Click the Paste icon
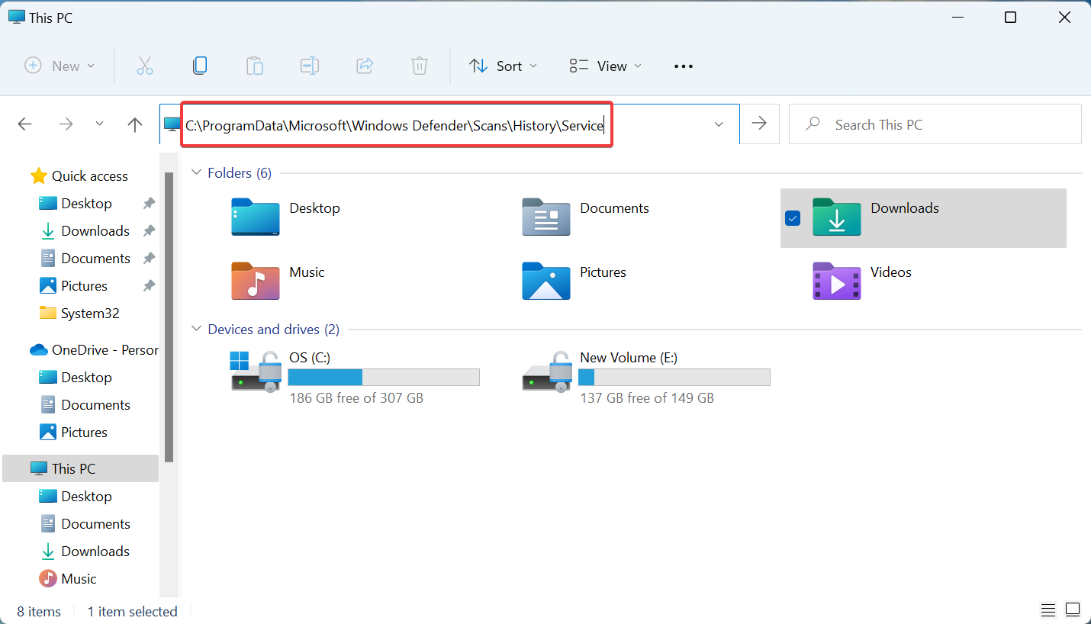Screen dimensions: 1091x624 click(255, 66)
